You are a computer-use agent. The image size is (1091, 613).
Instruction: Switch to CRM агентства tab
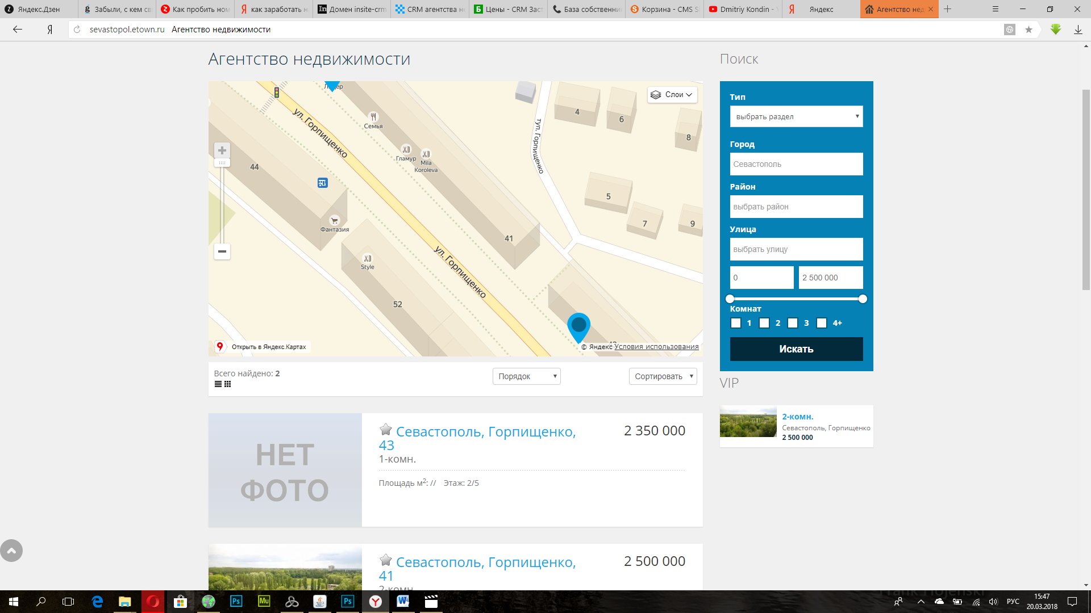click(430, 9)
